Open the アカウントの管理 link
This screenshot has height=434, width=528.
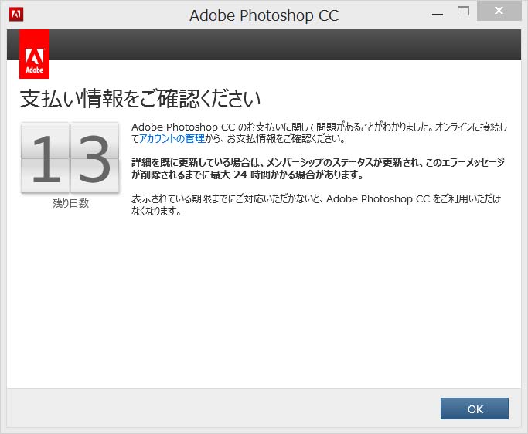[x=172, y=138]
